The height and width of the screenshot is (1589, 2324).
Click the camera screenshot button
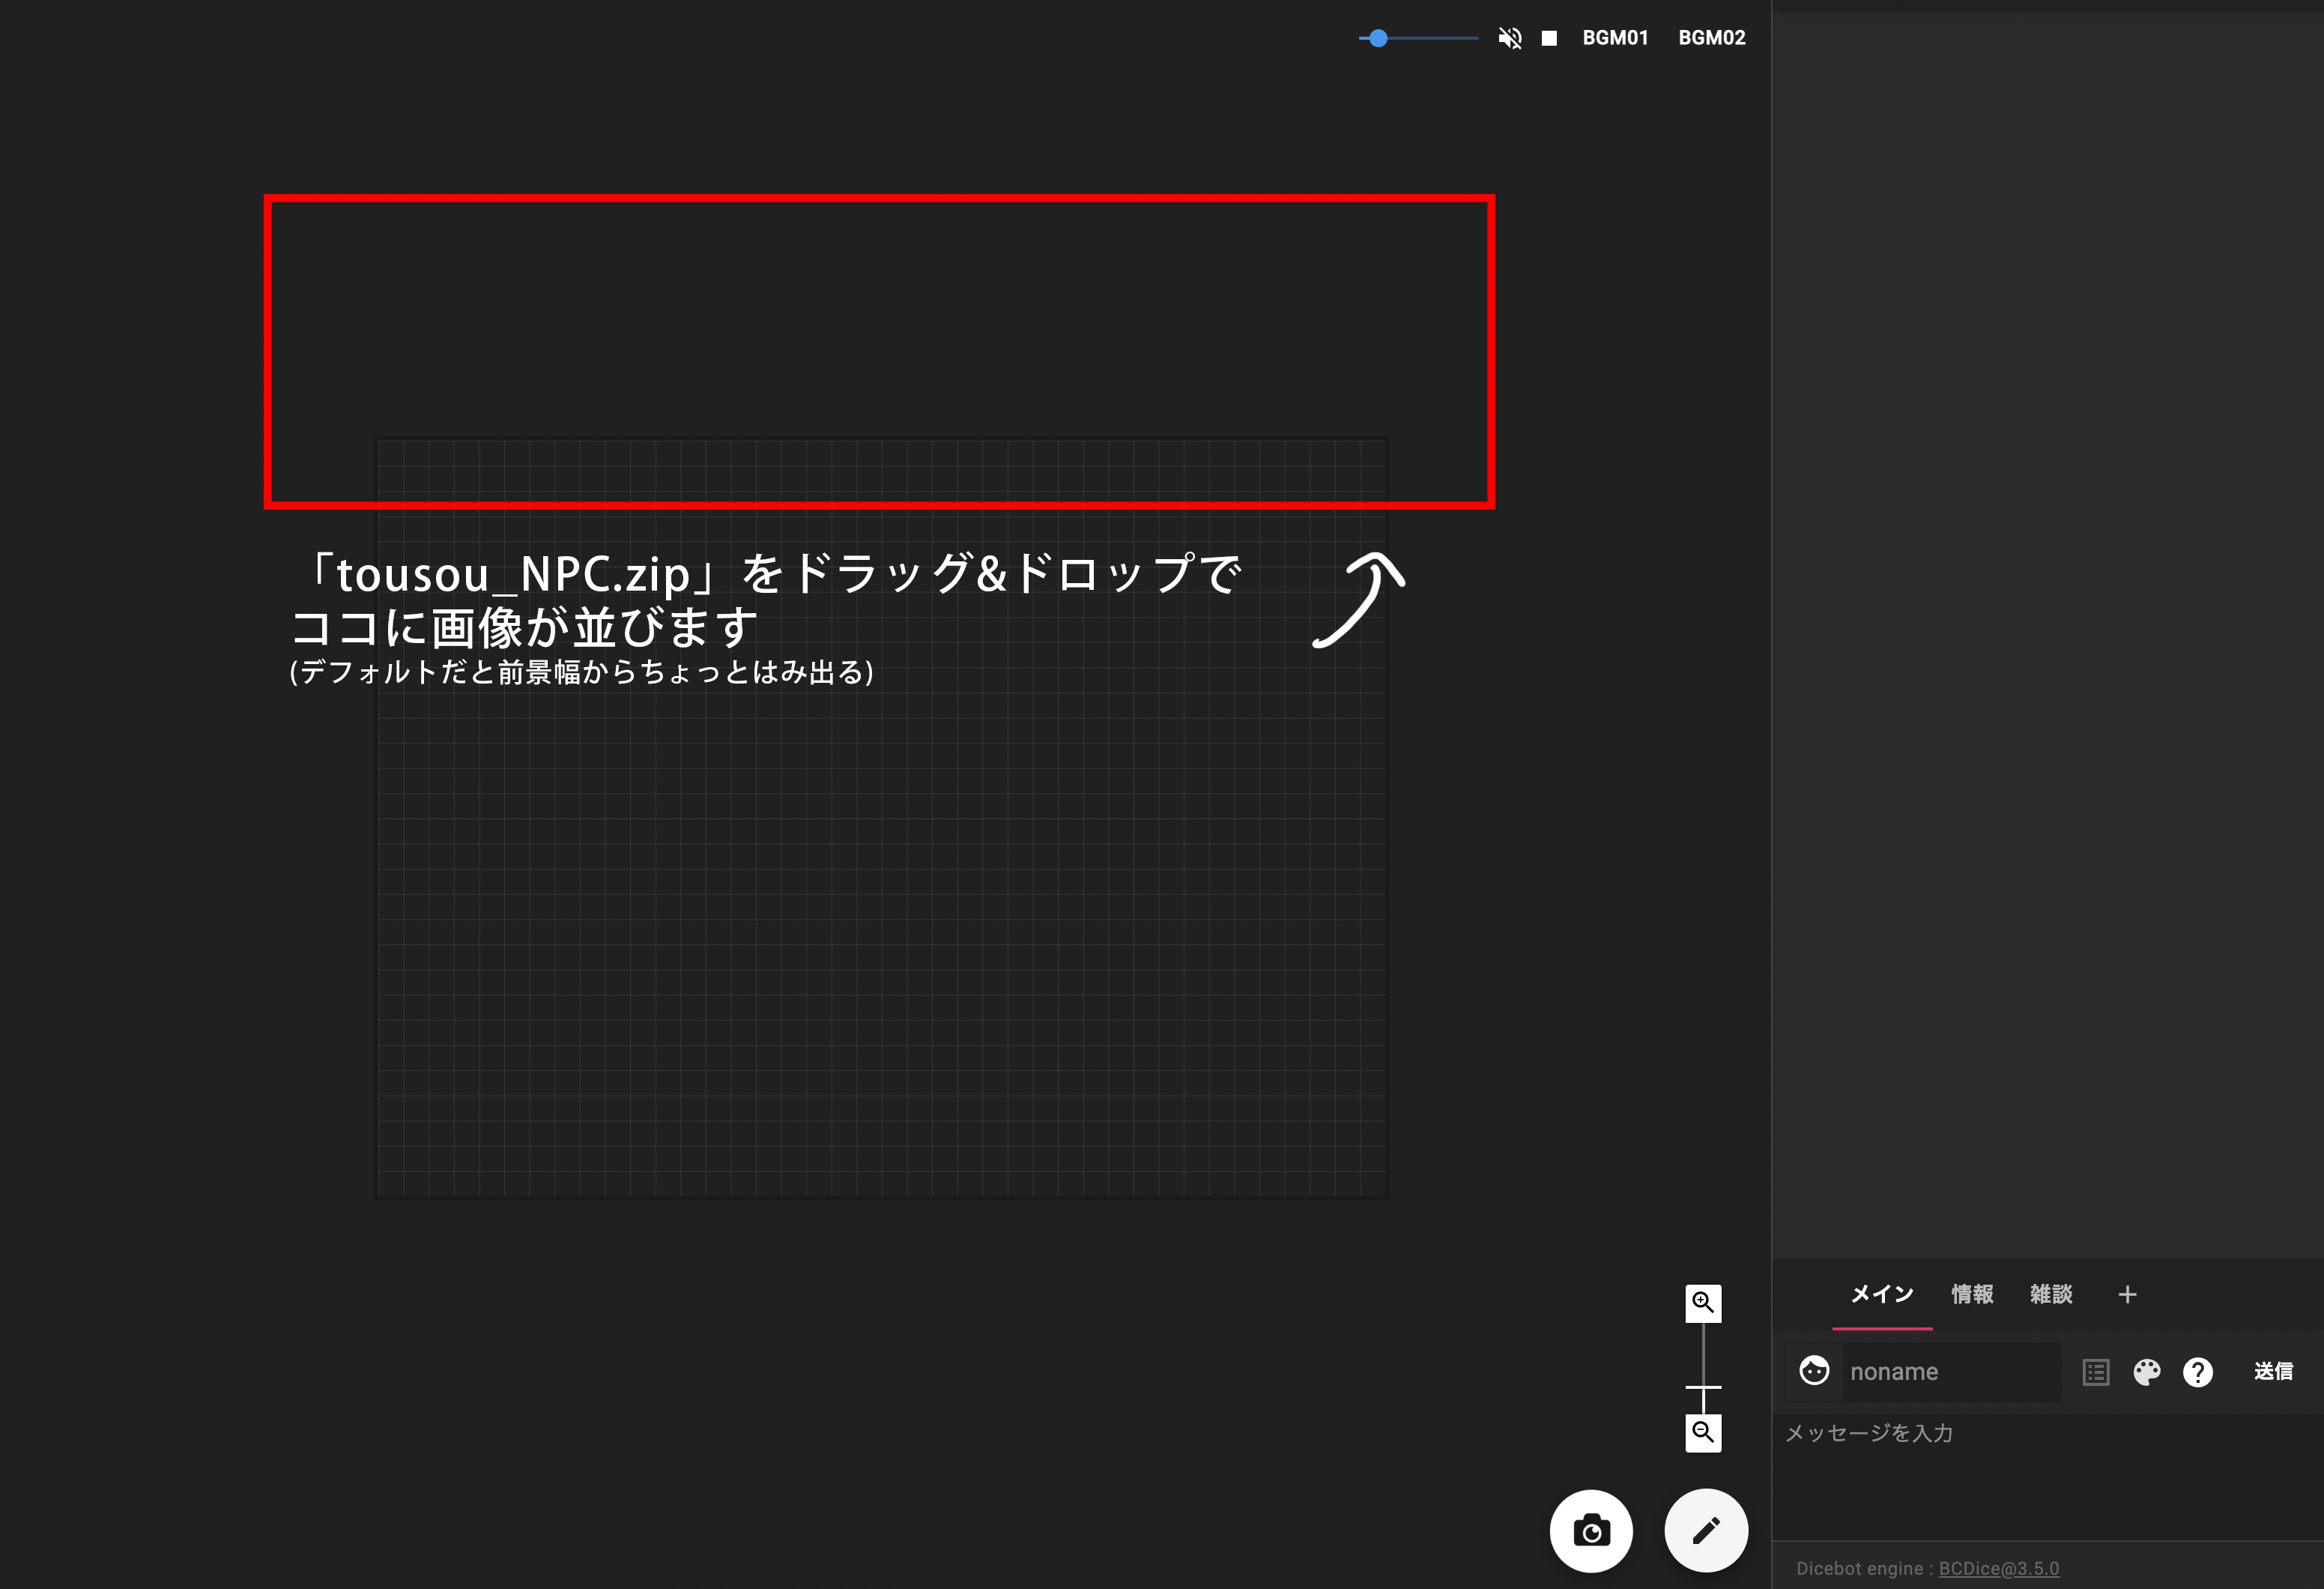[x=1591, y=1530]
